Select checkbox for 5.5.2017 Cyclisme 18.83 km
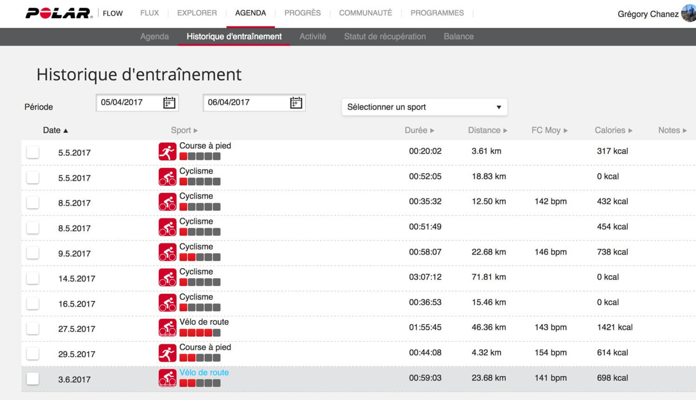 32,177
